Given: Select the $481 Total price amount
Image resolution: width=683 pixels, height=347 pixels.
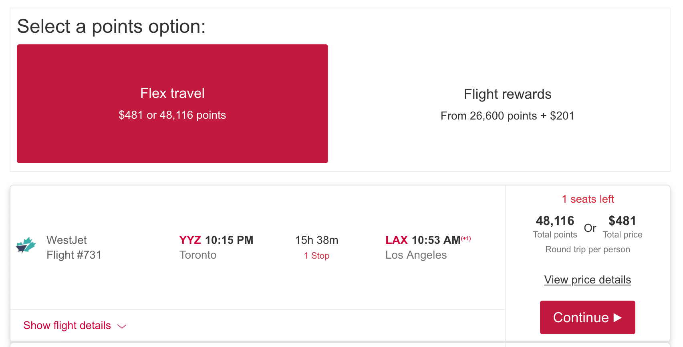Looking at the screenshot, I should tap(622, 221).
